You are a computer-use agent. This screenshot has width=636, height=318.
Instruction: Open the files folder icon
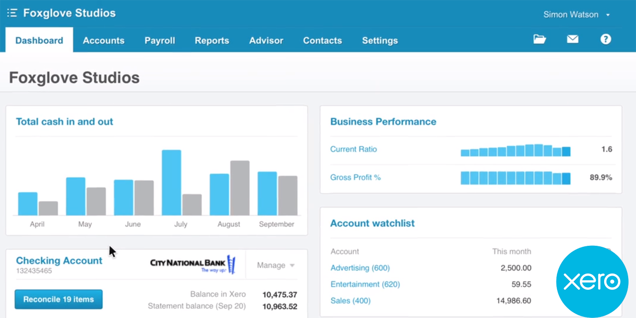point(540,39)
